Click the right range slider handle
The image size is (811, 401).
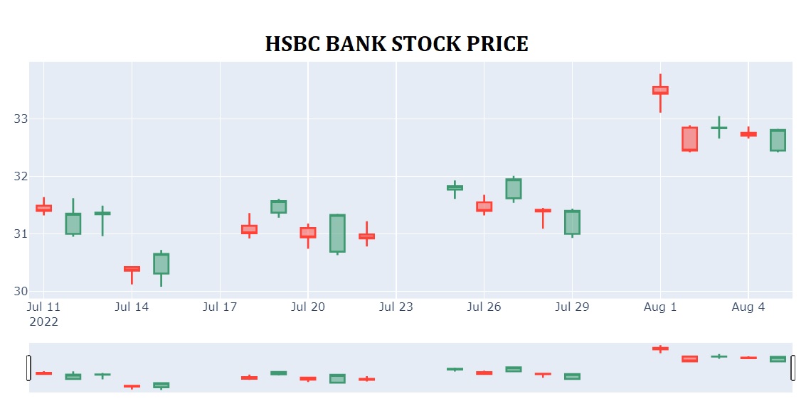[793, 368]
